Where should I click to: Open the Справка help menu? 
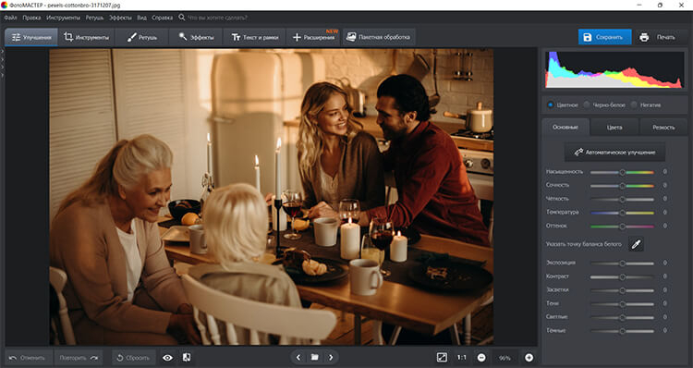pos(163,18)
